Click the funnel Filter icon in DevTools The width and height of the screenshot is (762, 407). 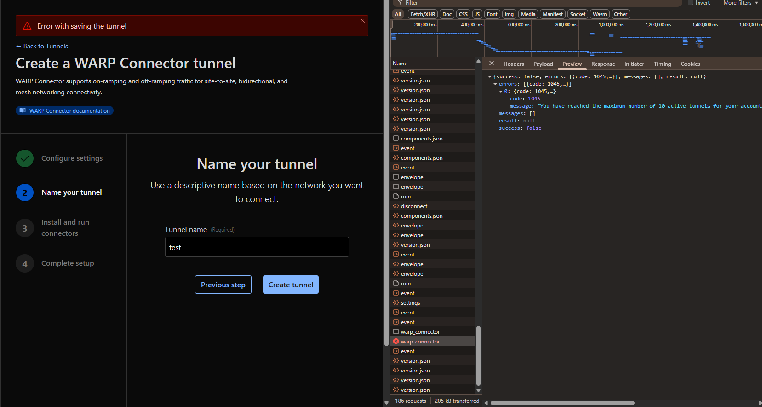coord(400,3)
